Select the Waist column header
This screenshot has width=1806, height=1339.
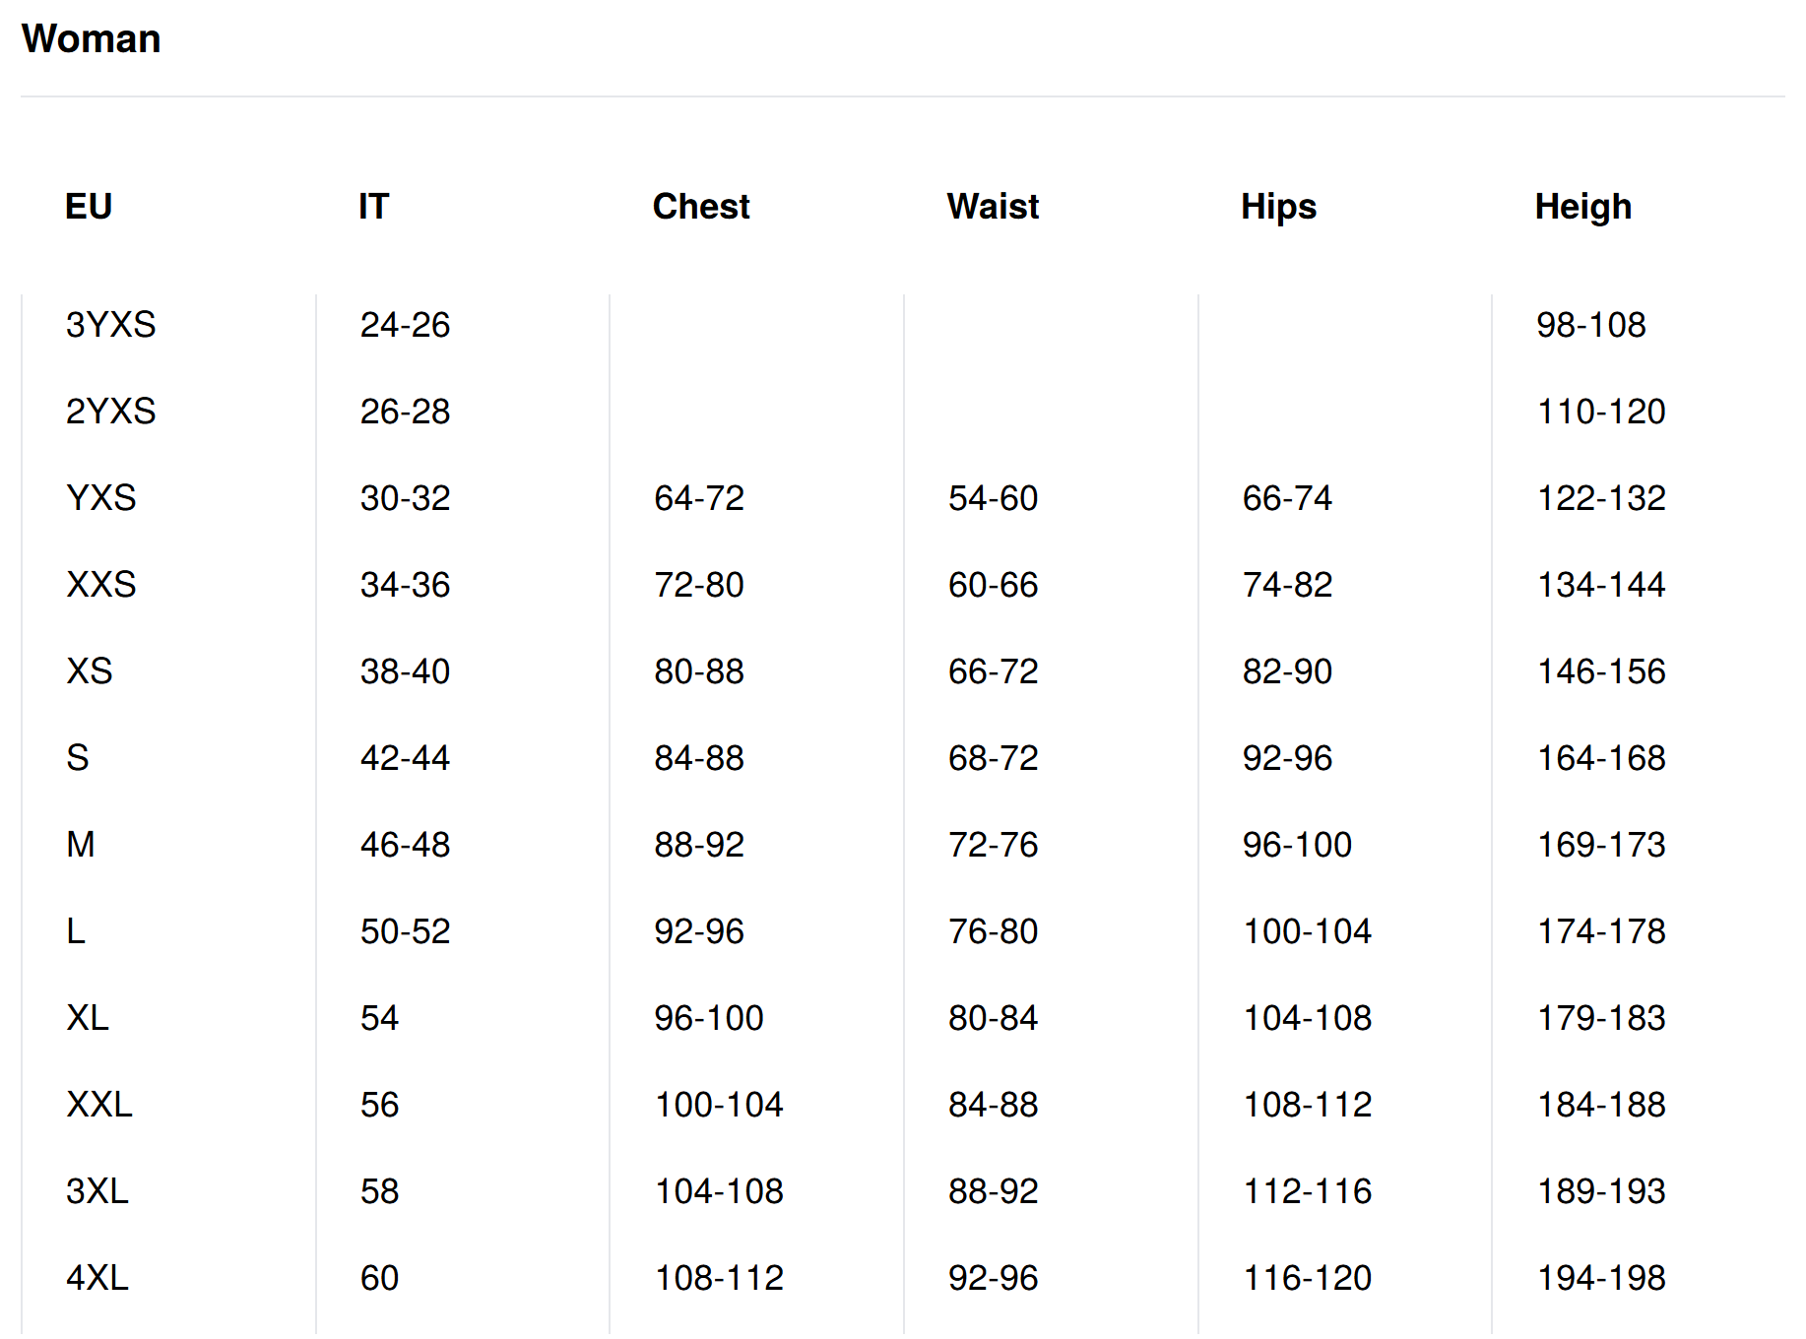[993, 207]
